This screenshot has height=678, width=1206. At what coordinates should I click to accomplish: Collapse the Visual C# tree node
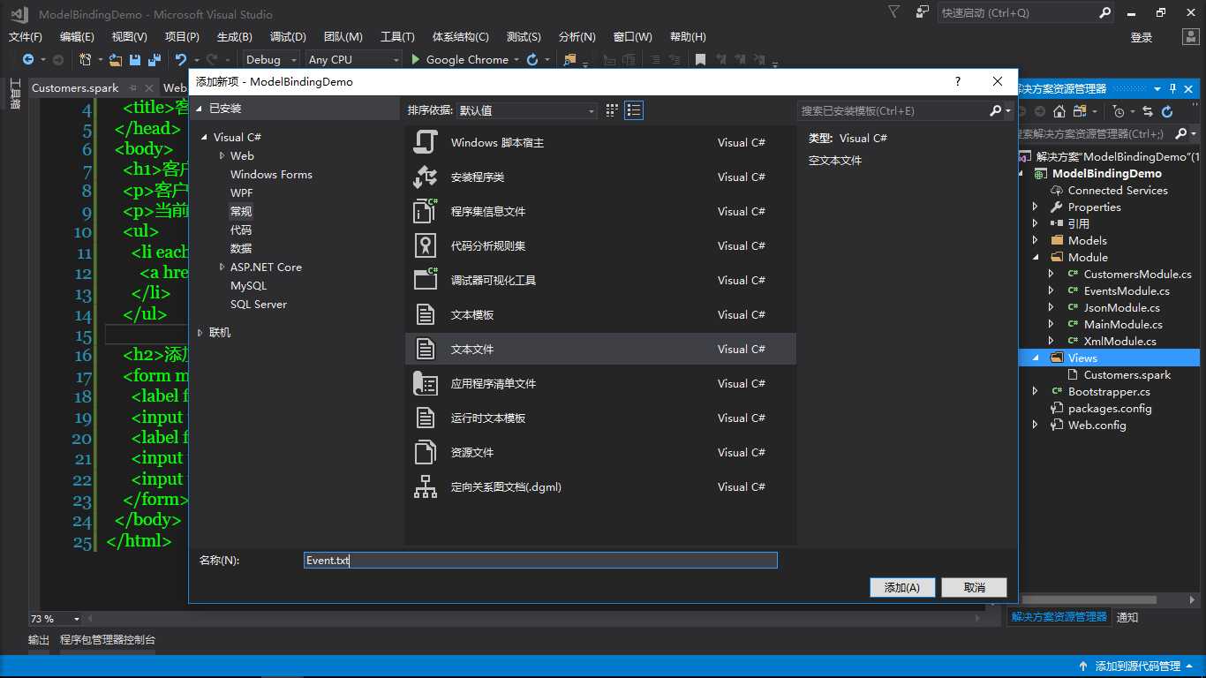204,137
